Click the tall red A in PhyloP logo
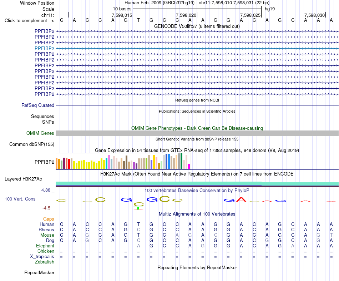The height and width of the screenshot is (281, 339). tap(241, 199)
